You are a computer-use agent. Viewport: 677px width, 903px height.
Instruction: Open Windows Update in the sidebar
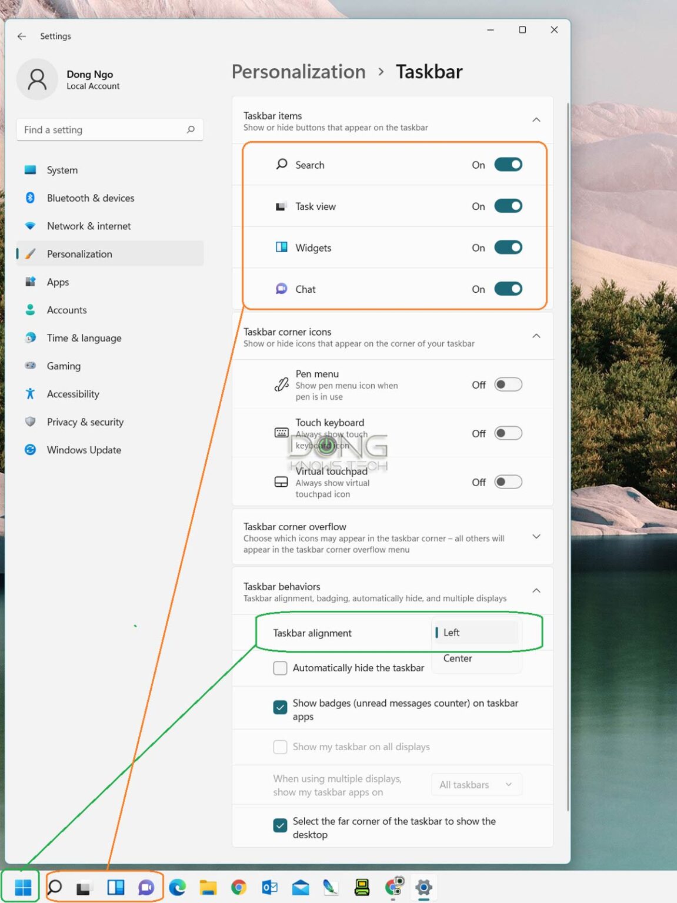pos(84,450)
